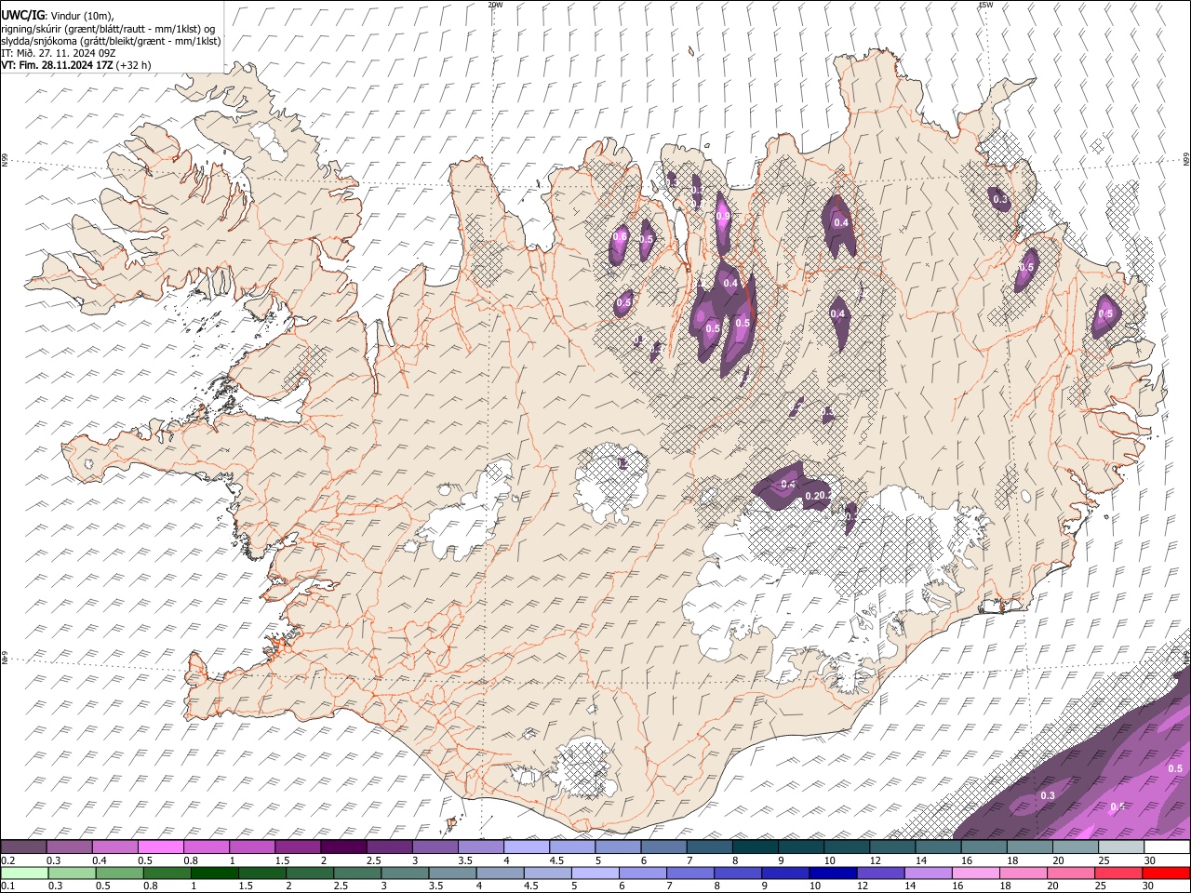
Task: Pick upper legend swatch between 6 and 7
Action: coord(664,846)
